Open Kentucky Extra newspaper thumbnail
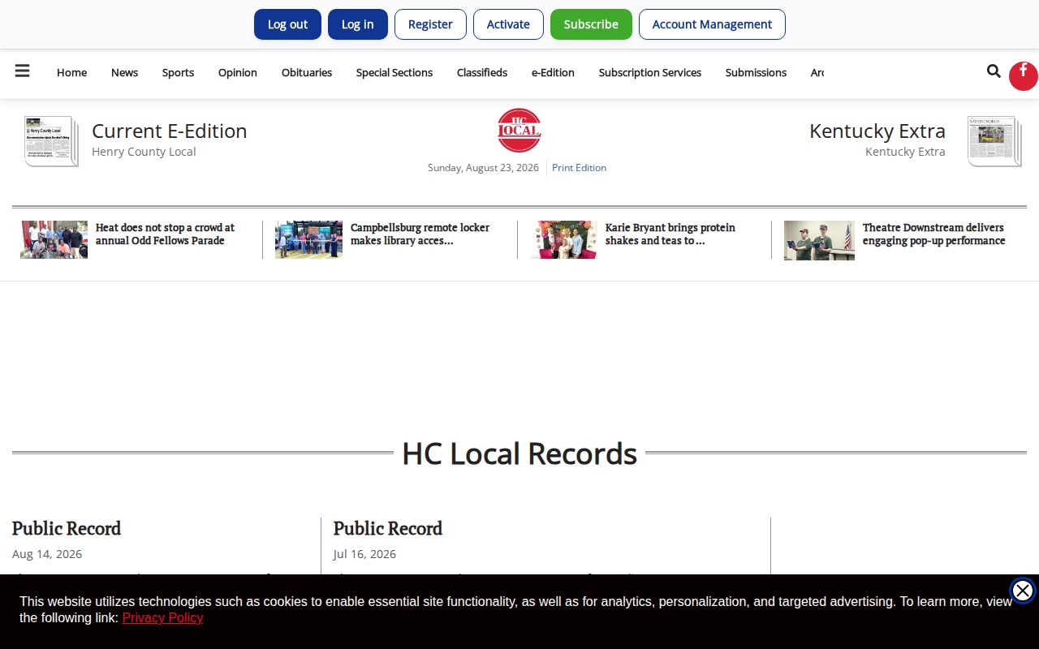Screen dimensions: 1039x649 (994, 141)
